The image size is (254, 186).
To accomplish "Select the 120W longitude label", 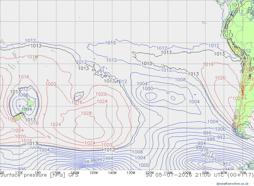I will click(150, 173).
